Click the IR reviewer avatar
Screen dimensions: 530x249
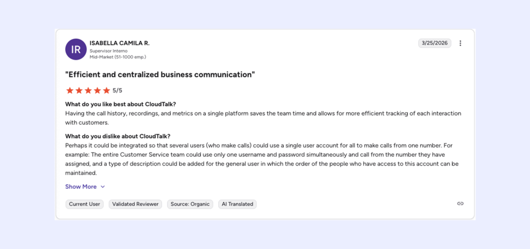[76, 49]
